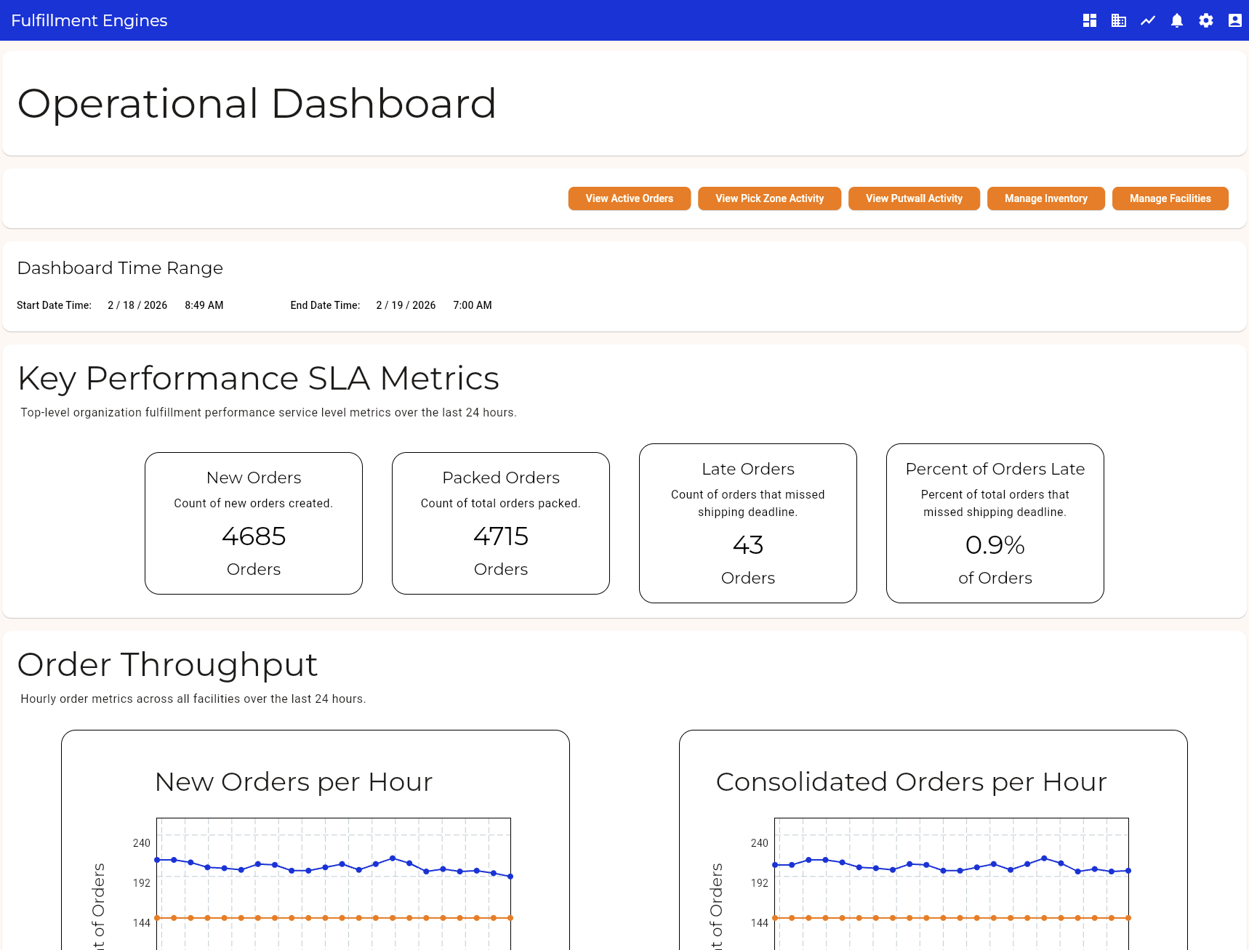
Task: Click Manage Inventory
Action: click(x=1045, y=198)
